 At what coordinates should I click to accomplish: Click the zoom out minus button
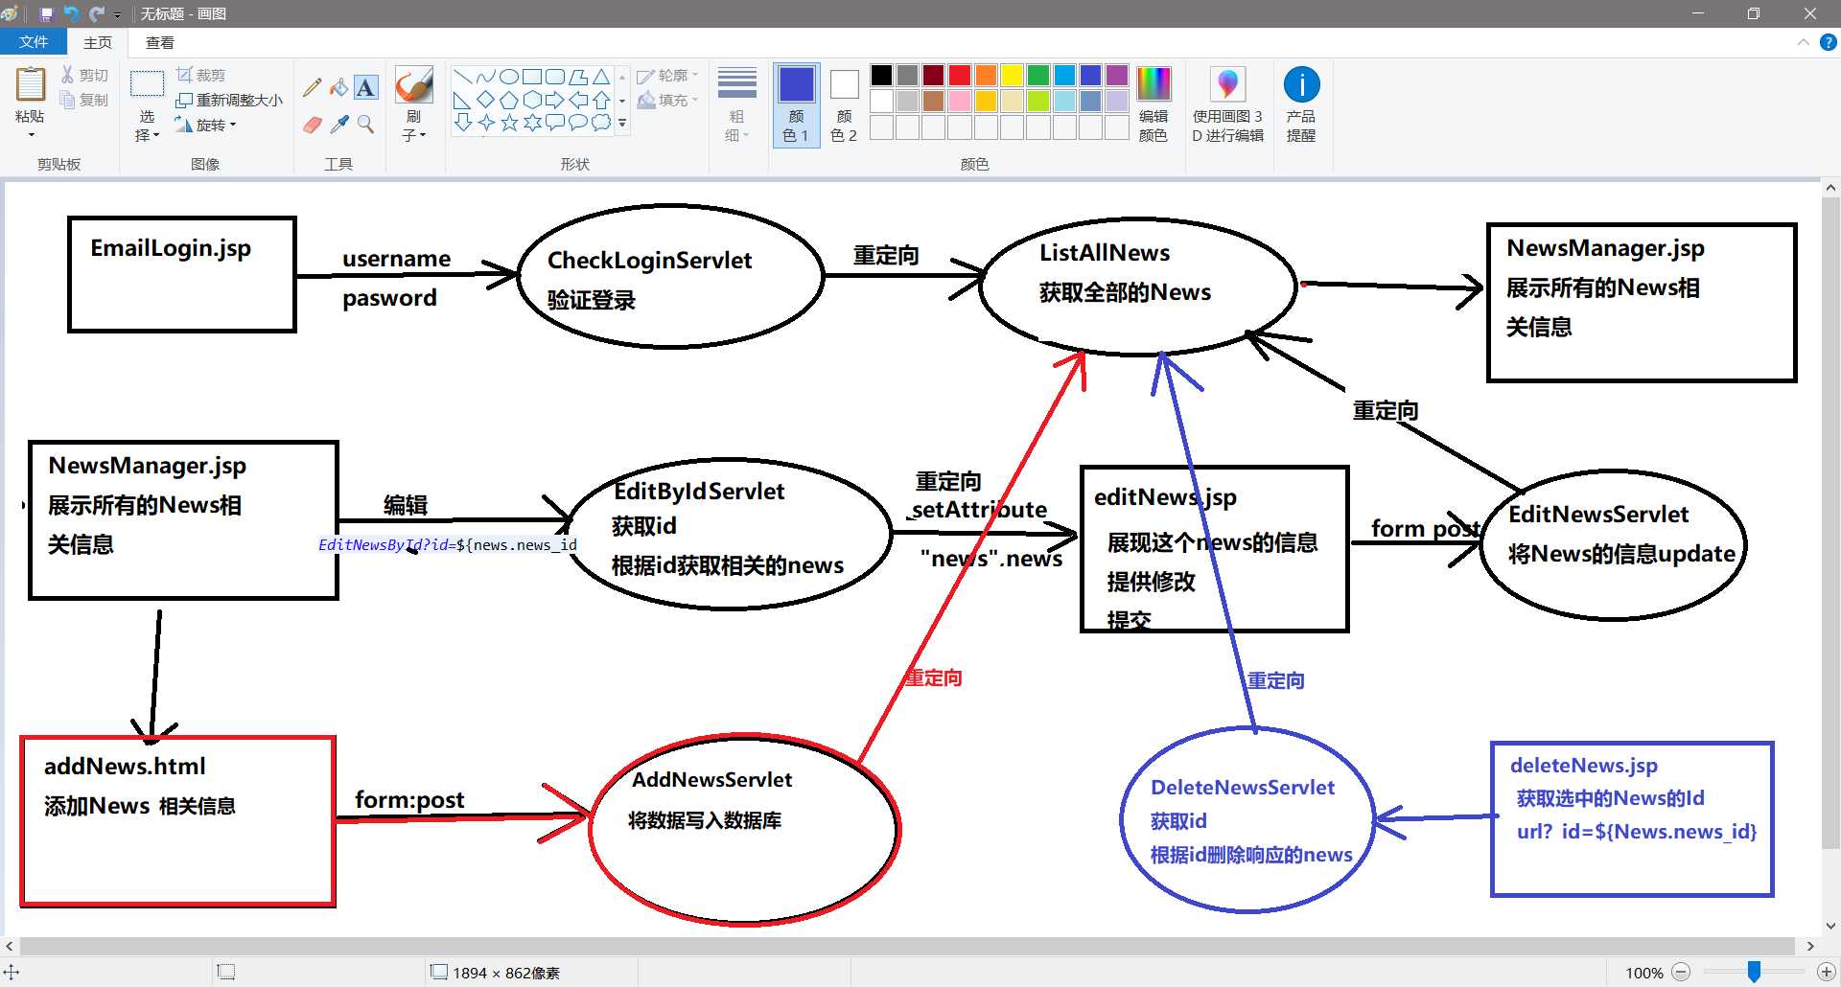pos(1681,972)
